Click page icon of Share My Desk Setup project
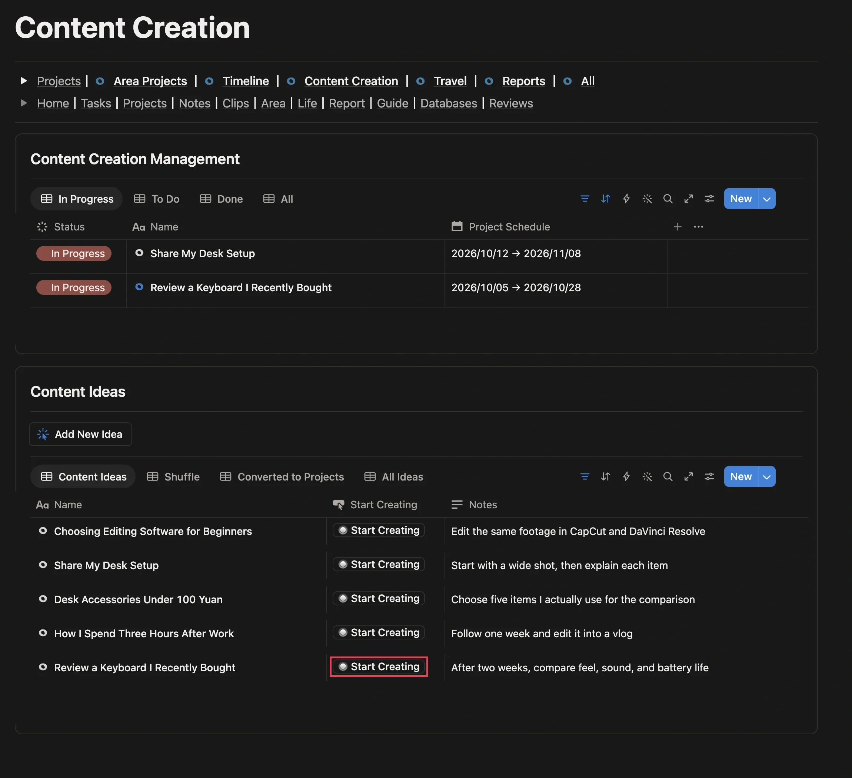The image size is (852, 778). point(139,253)
